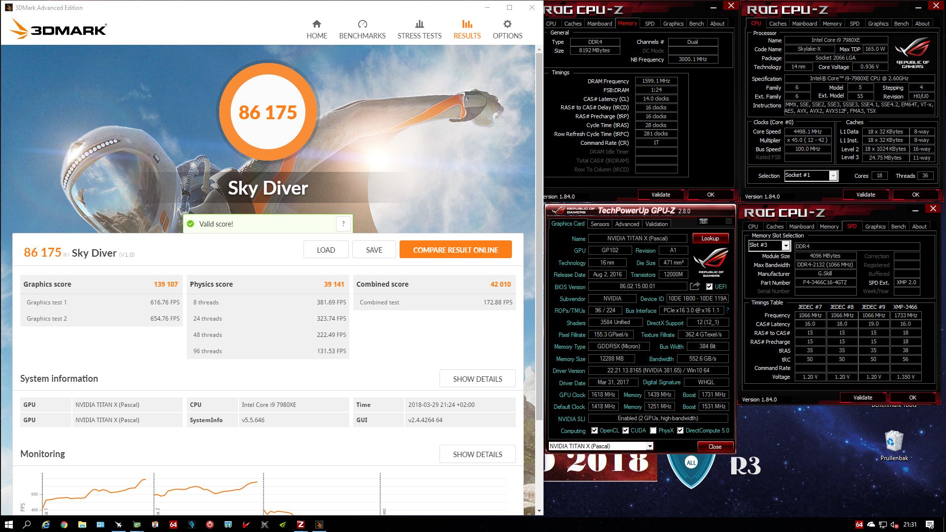This screenshot has width=946, height=532.
Task: Toggle the CUDA checkbox
Action: coord(625,430)
